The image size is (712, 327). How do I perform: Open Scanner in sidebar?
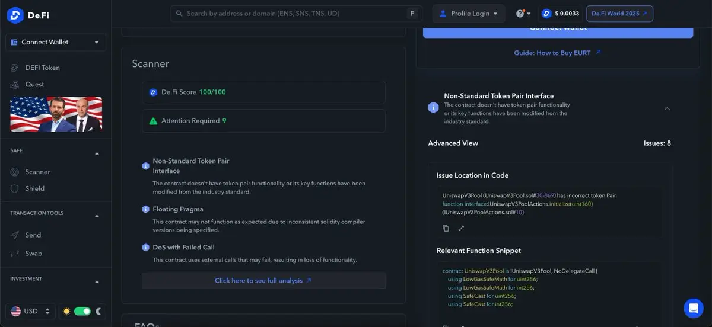(37, 172)
